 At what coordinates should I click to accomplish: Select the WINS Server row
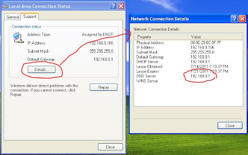(x=188, y=81)
